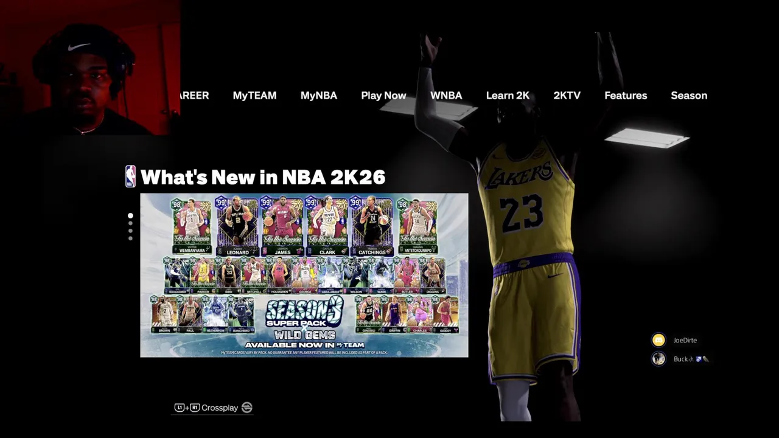779x438 pixels.
Task: Select the Abdul-Jabbar player card
Action: point(330,276)
